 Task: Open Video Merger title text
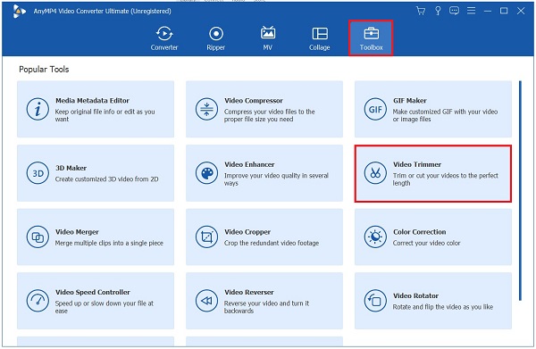[77, 232]
